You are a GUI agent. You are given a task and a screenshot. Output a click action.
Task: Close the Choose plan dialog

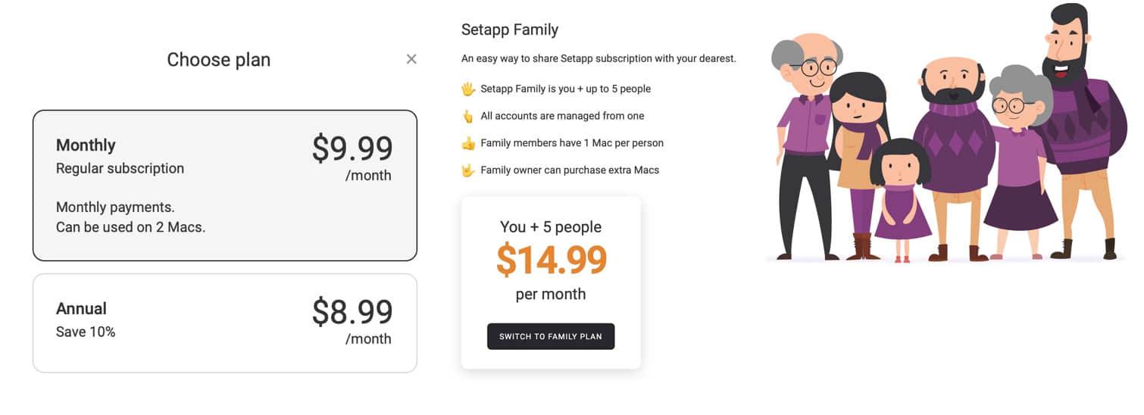pos(411,59)
